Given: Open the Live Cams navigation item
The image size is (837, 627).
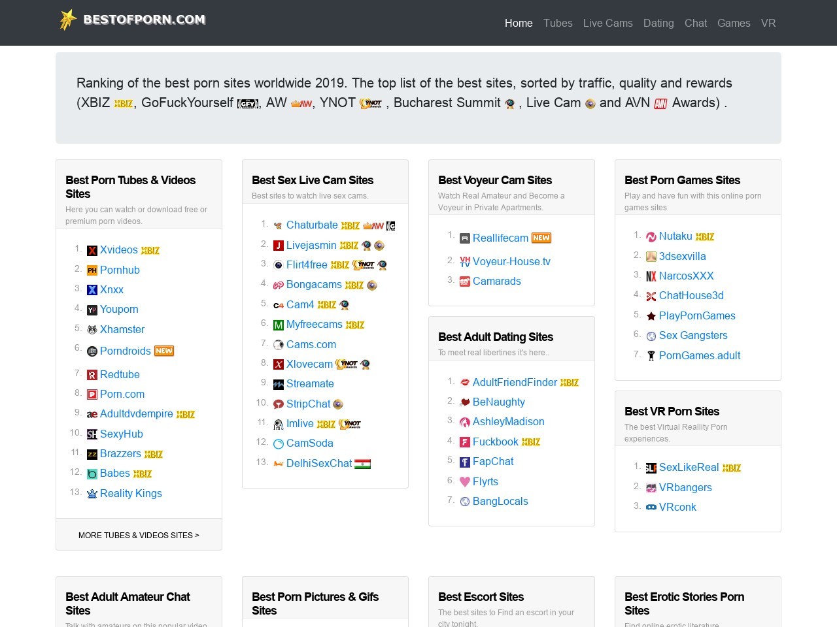Looking at the screenshot, I should coord(607,23).
